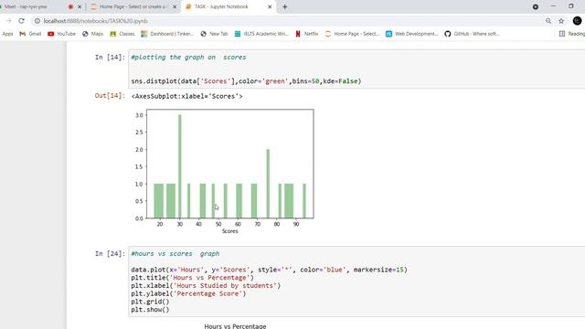Click the plt.grid() line
This screenshot has height=329, width=585.
150,302
